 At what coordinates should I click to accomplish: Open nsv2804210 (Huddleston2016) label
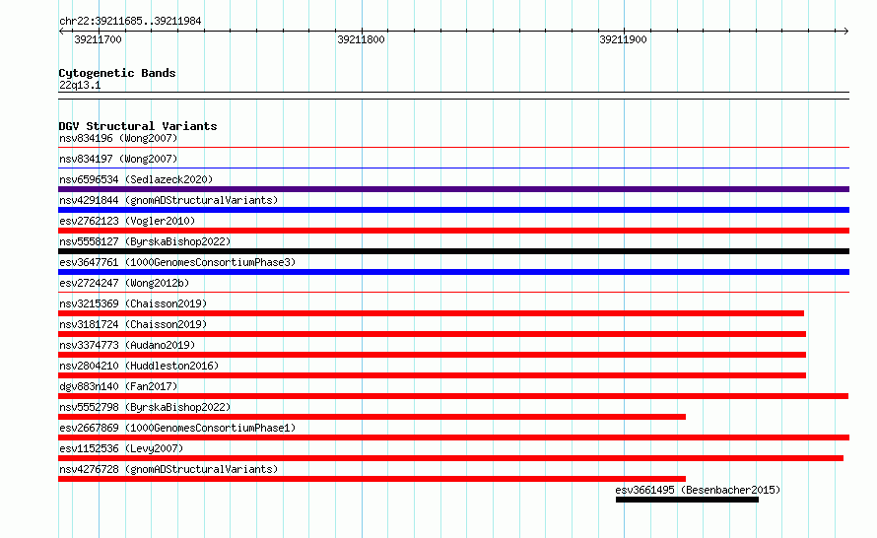point(139,366)
